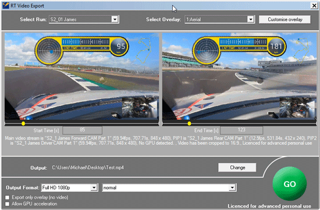Screen dimensions: 320x210
Task: Enable Export only overlay (no video) checkbox
Action: click(8, 197)
